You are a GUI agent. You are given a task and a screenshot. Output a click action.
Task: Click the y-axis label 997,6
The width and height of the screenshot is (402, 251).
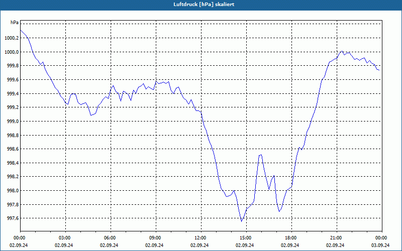click(x=13, y=218)
